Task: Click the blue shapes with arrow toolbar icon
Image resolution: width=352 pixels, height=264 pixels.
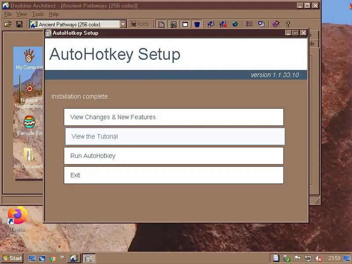Action: pos(211,24)
